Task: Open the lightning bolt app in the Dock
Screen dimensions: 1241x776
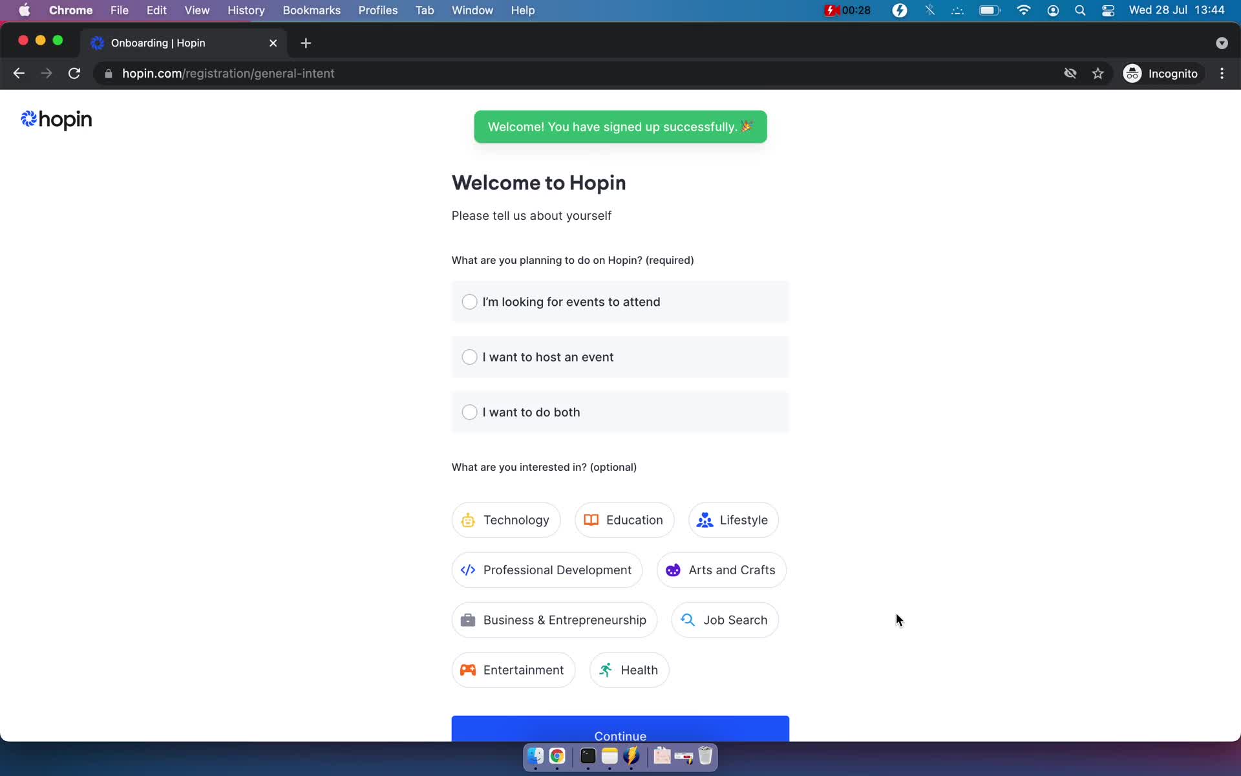Action: click(x=631, y=755)
